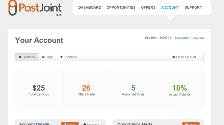Click the Accept Rate help icon
This screenshot has height=125, width=224.
coord(188,95)
